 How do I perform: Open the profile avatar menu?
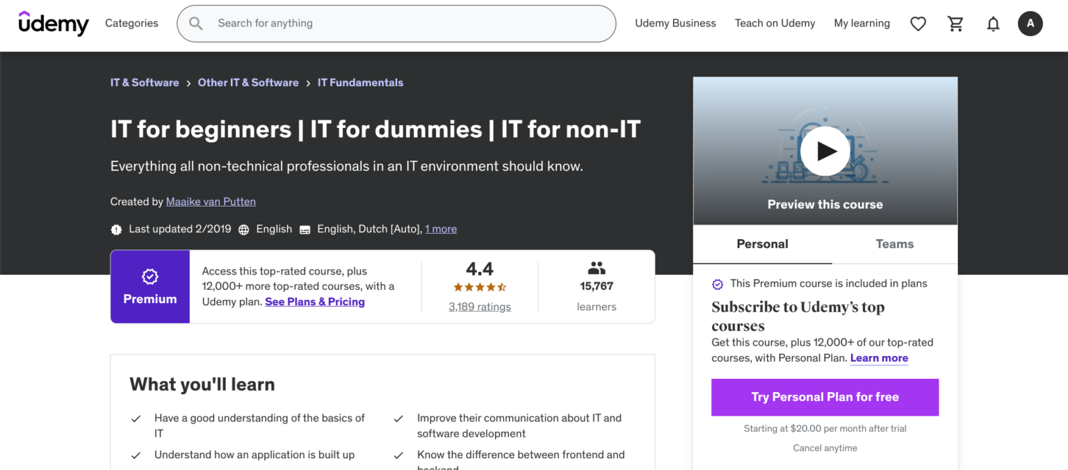tap(1030, 23)
